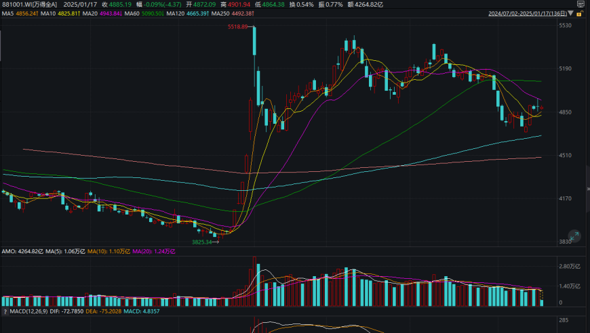Click the MACD: 4.8357 value

pos(142,311)
